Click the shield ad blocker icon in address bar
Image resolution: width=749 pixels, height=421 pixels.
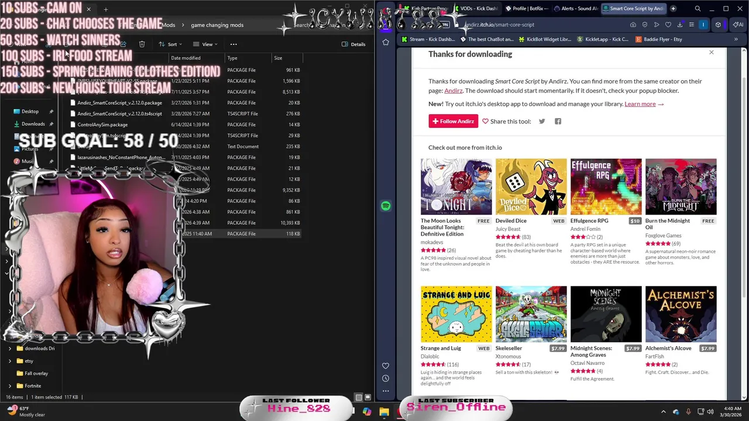(x=645, y=25)
